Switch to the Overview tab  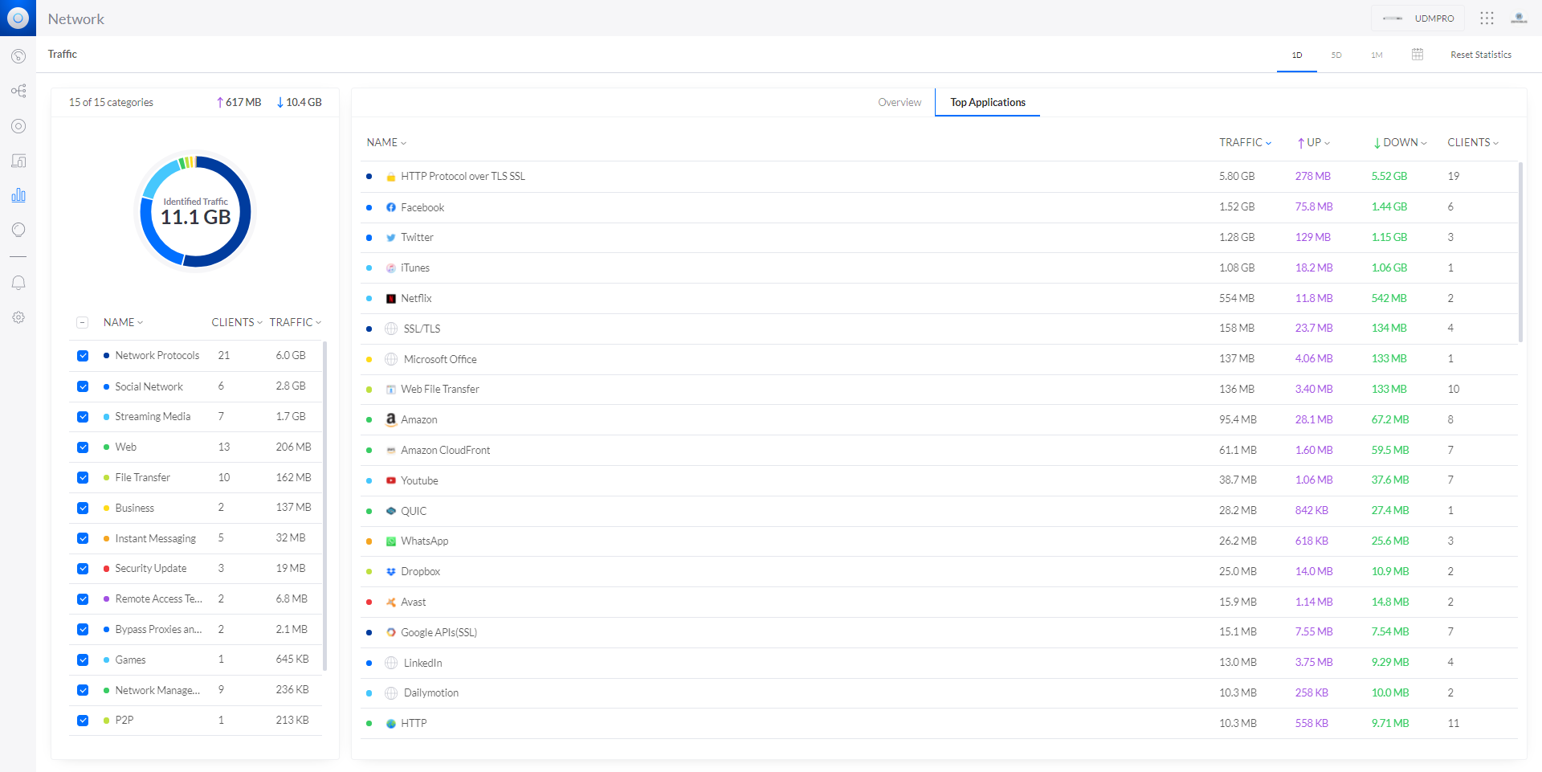[x=899, y=102]
